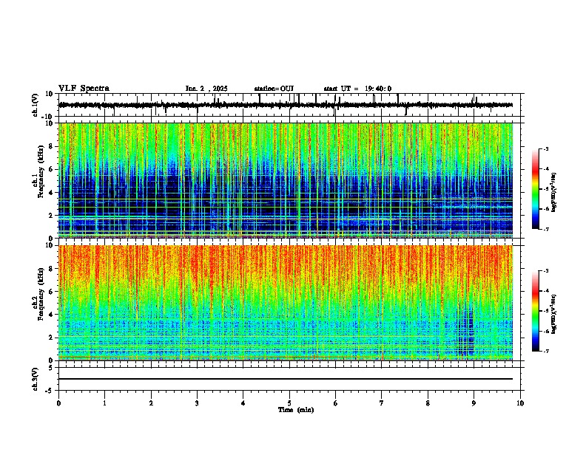The height and width of the screenshot is (452, 586).
Task: Click the "Time (min)" x-axis title
Action: (x=296, y=410)
